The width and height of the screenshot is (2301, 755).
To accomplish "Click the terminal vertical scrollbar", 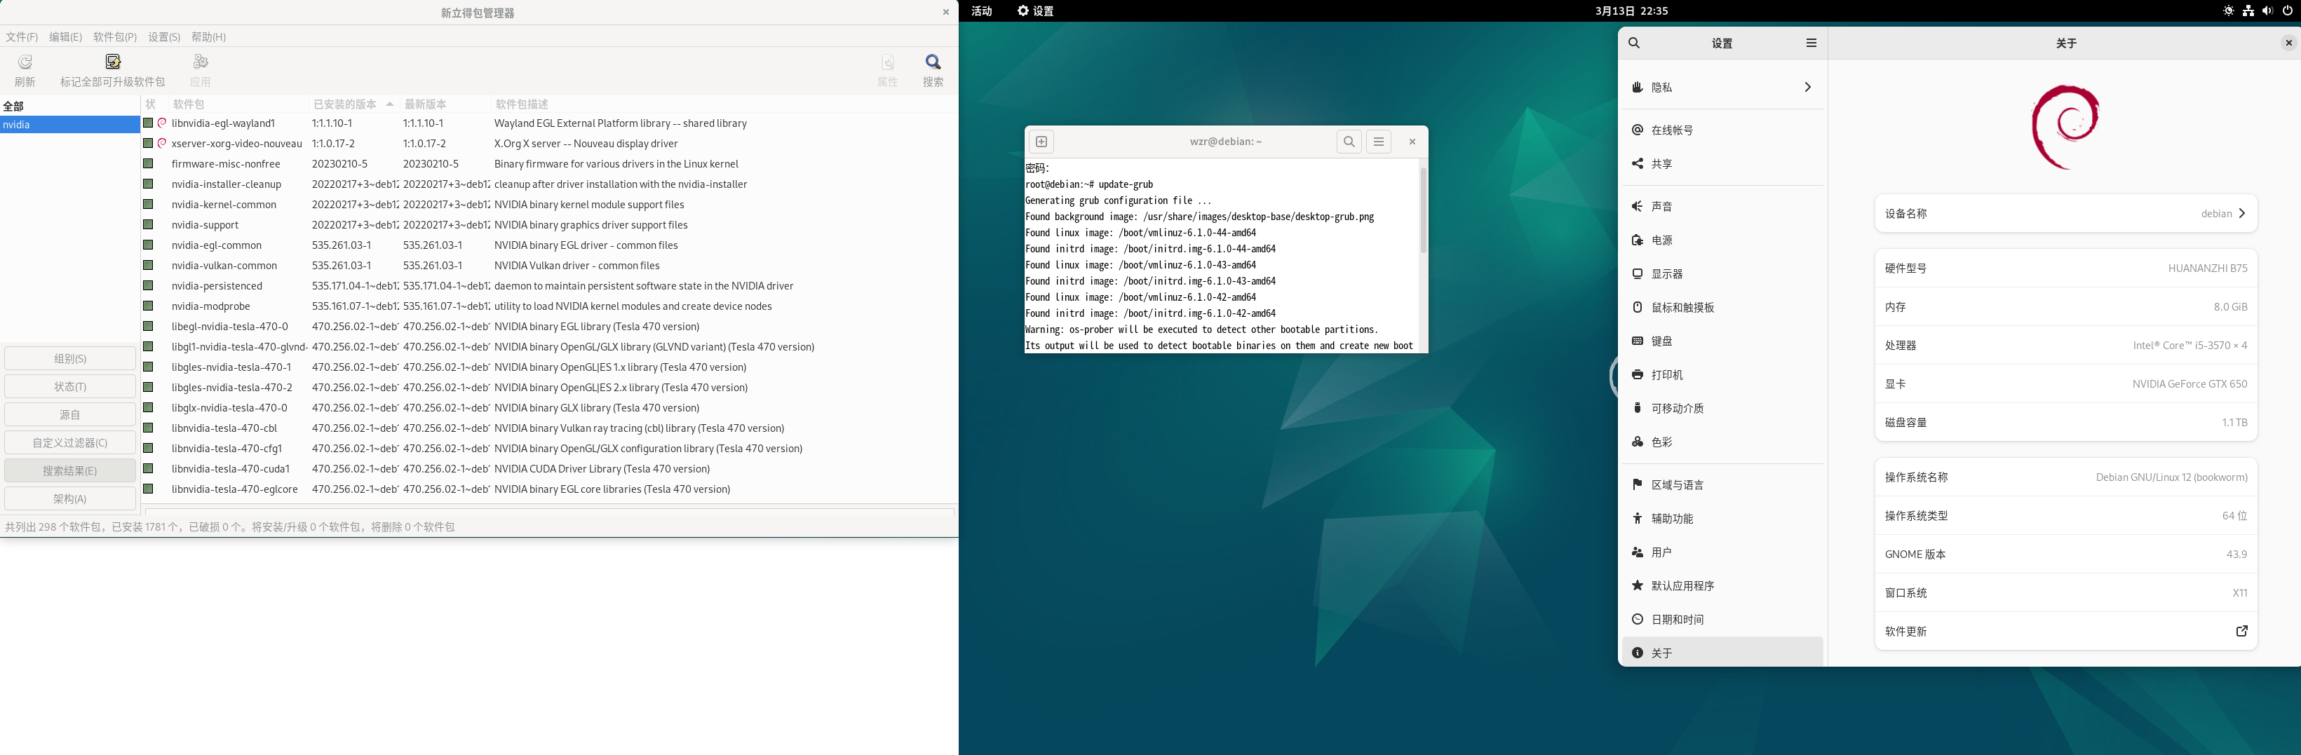I will [1422, 210].
